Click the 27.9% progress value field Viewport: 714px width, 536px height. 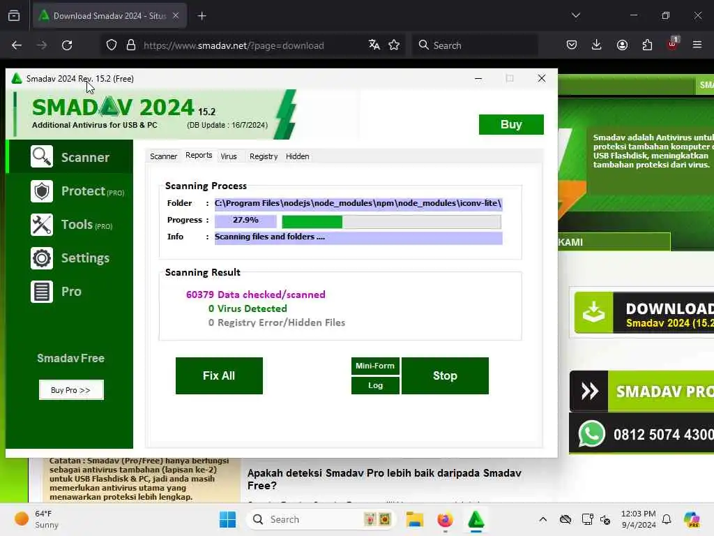pyautogui.click(x=245, y=220)
